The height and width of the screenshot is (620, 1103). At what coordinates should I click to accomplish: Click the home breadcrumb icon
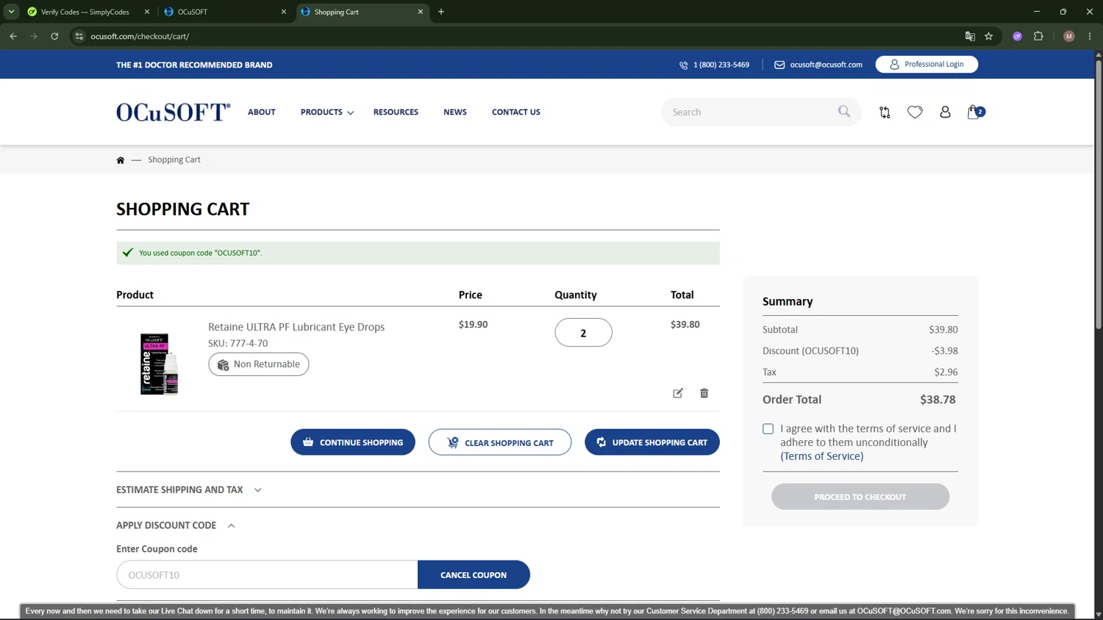(x=121, y=160)
